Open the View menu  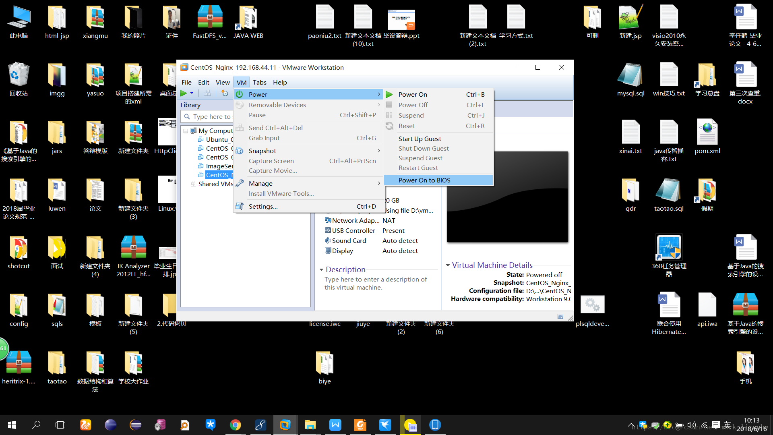pyautogui.click(x=223, y=82)
